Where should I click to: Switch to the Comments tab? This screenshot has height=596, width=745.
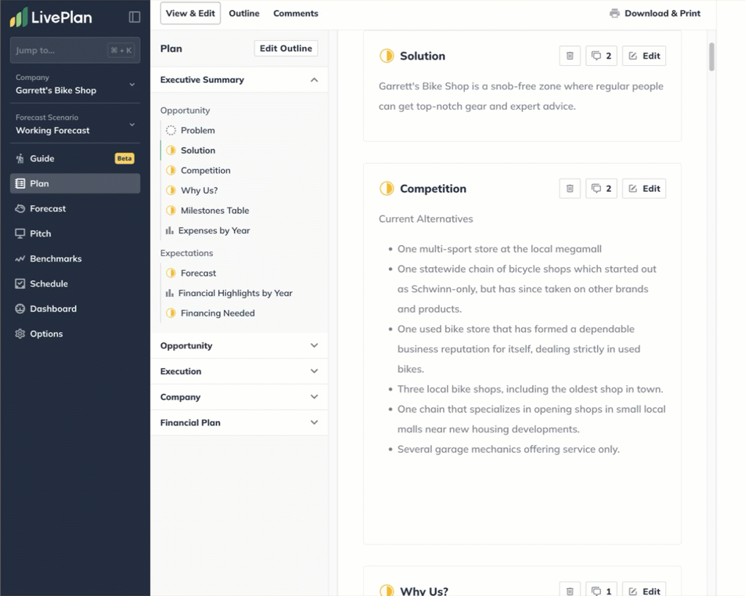pos(296,13)
